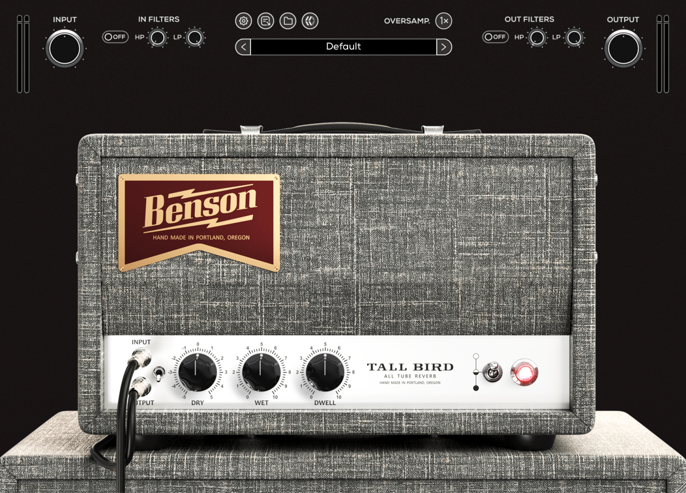
Task: Toggle the IN FILTERS OFF switch
Action: point(115,37)
